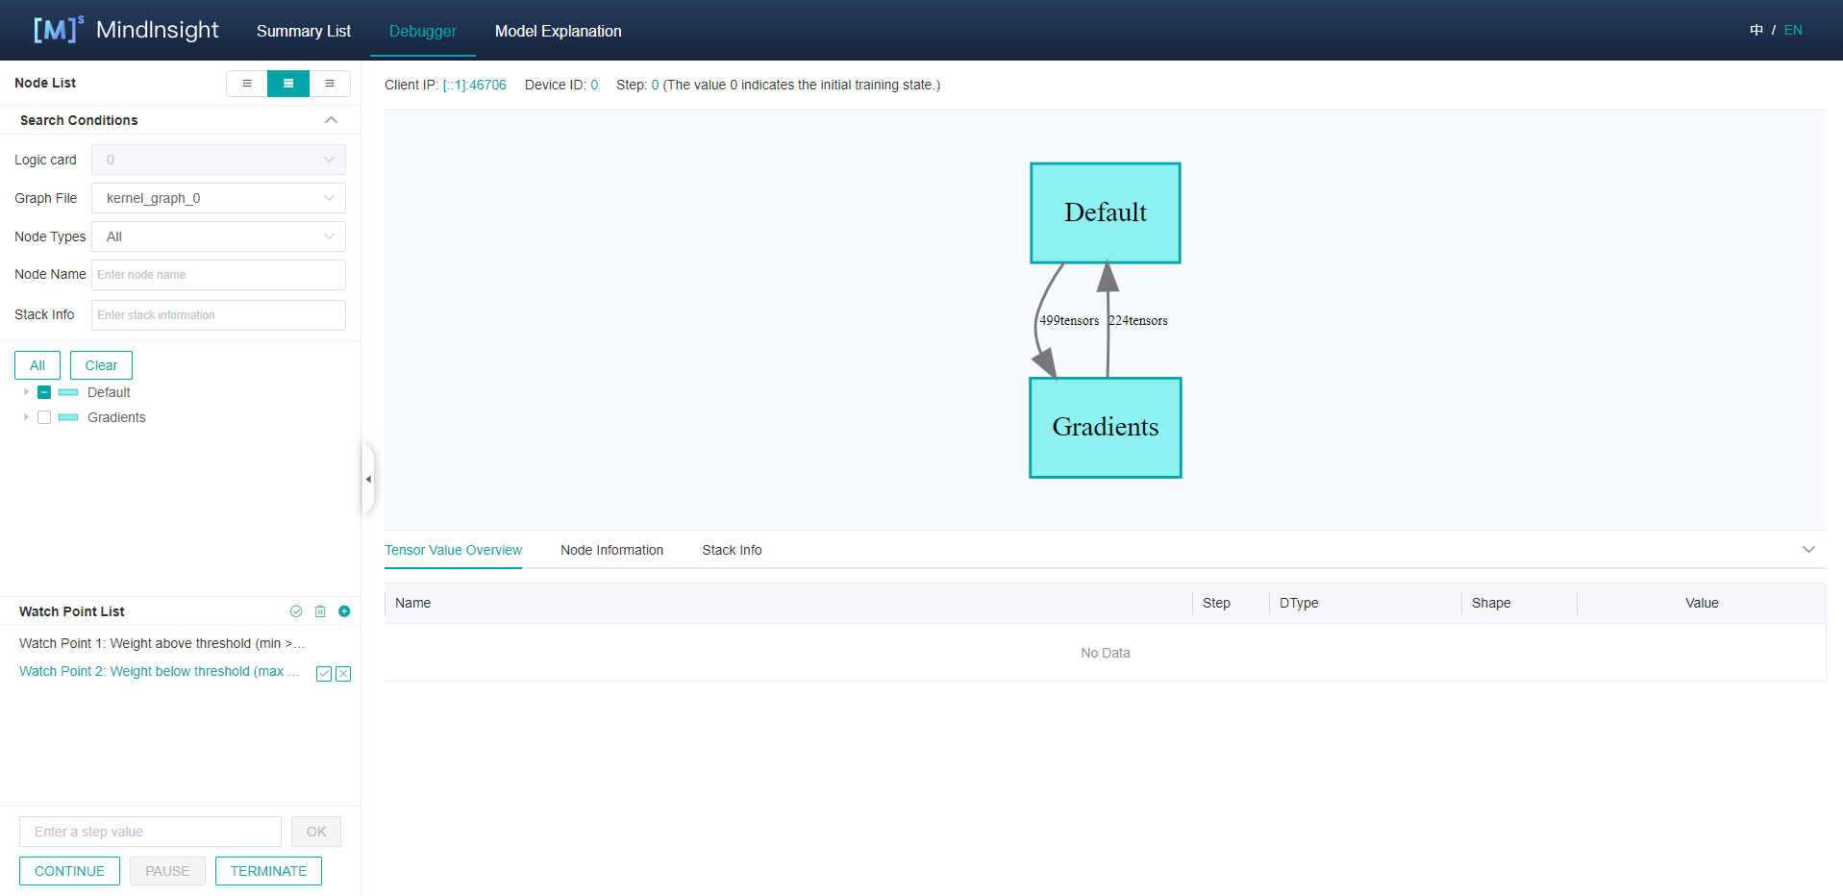Delete Watch Point 2 using its X icon
Screen dimensions: 1843x896
(x=343, y=674)
